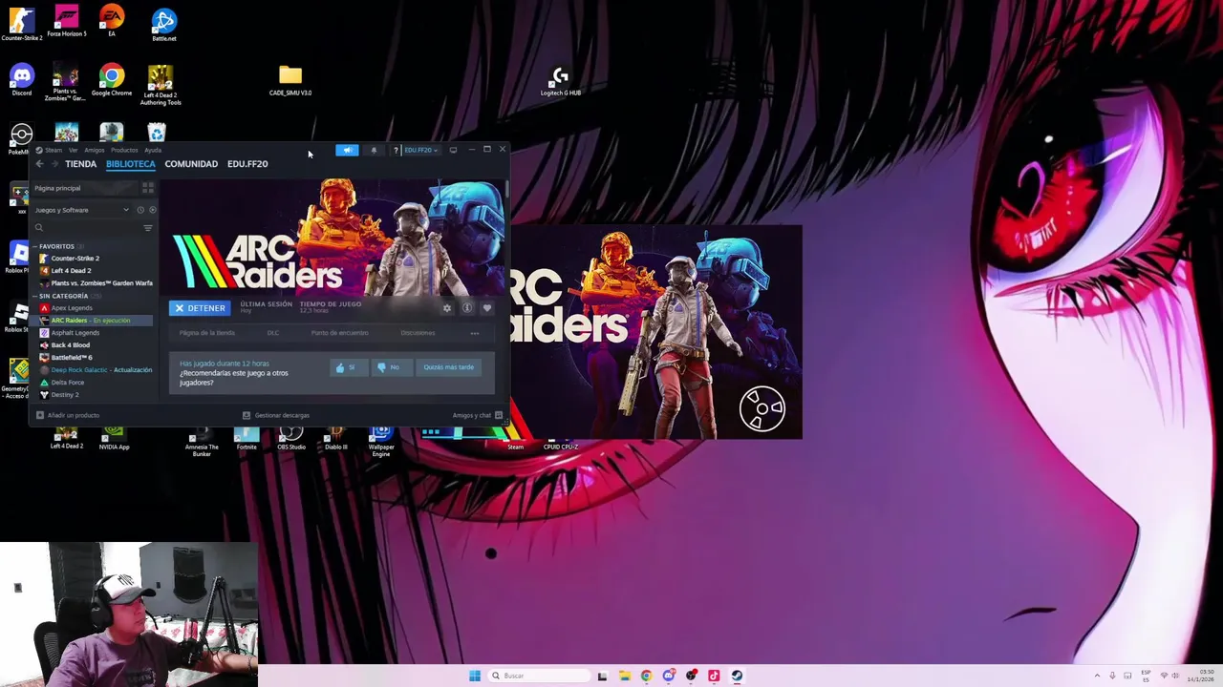The height and width of the screenshot is (687, 1223).
Task: Open the Ver menu
Action: [73, 150]
